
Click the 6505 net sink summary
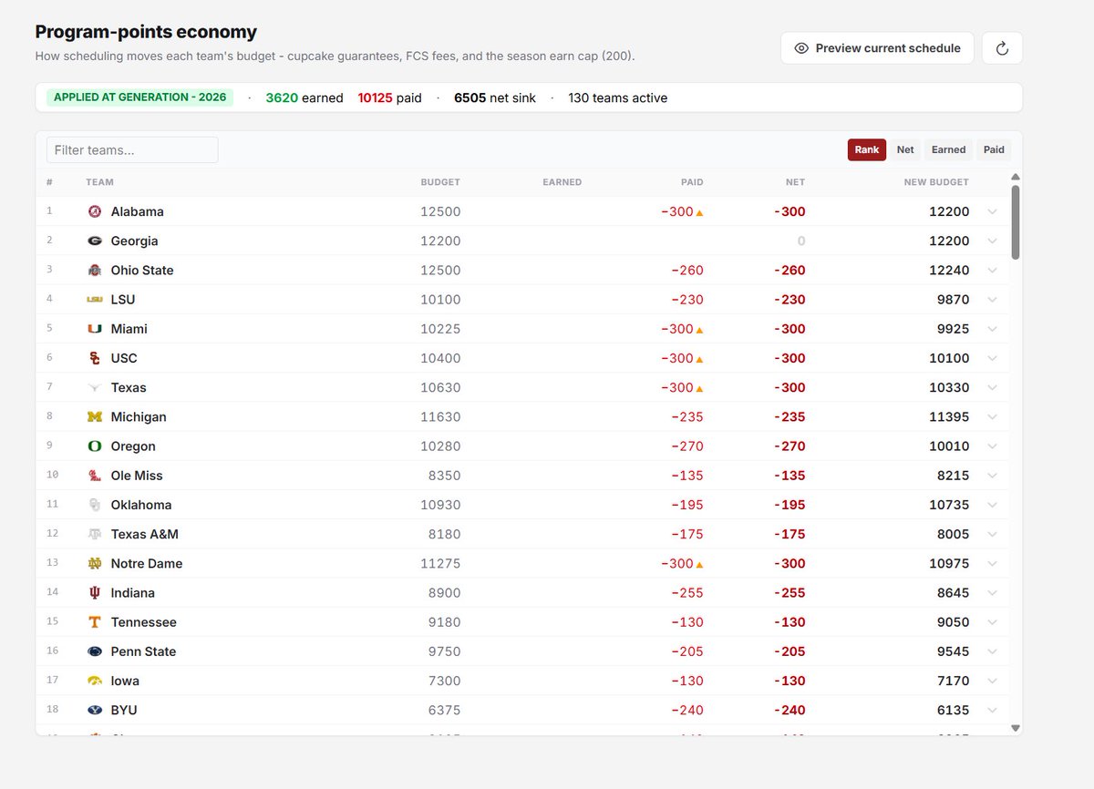[495, 97]
